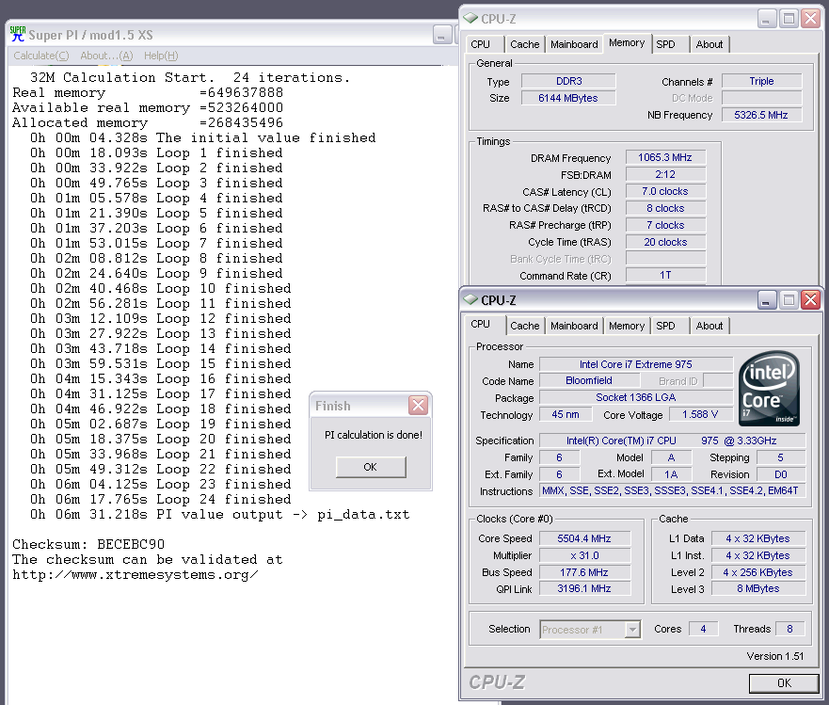Click OK button at bottom of CPU-Z

[x=784, y=683]
